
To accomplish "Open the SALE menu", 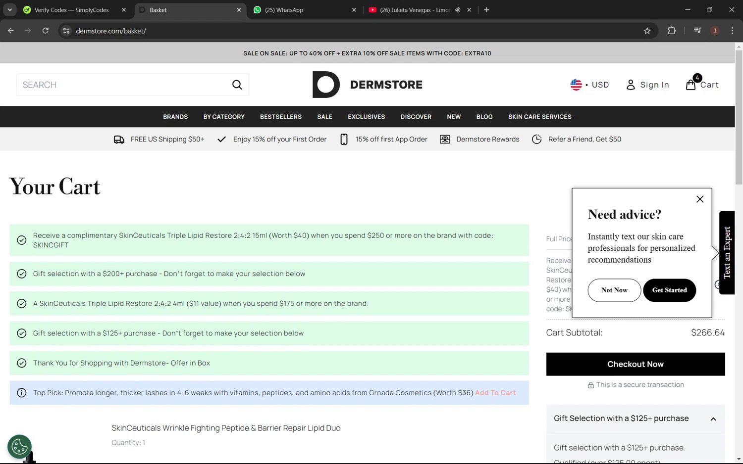I will (325, 117).
